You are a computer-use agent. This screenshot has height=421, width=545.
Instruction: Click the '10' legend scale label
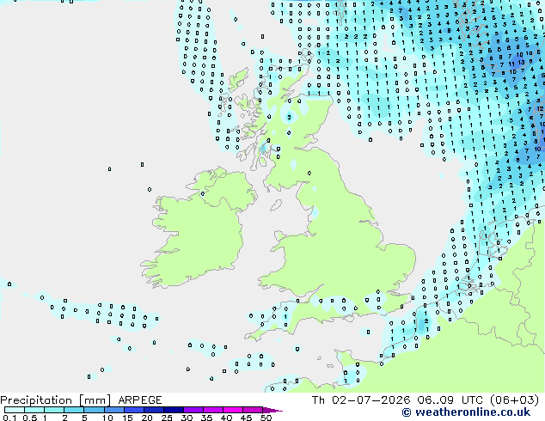pos(107,418)
